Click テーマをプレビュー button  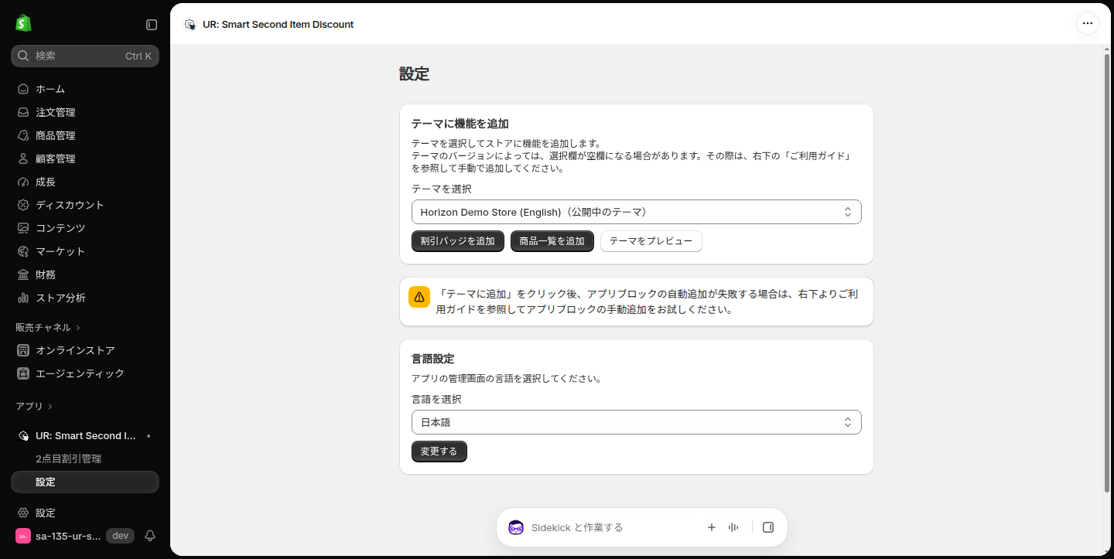click(651, 241)
